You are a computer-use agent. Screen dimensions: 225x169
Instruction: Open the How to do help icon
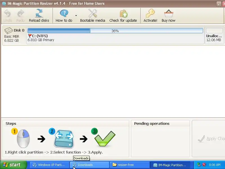(x=64, y=15)
